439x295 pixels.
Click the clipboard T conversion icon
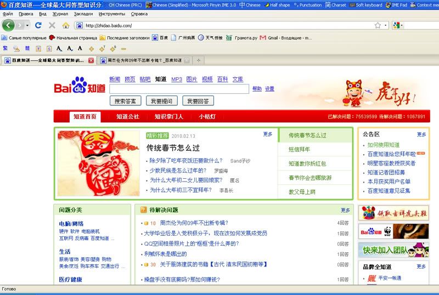tap(38, 49)
